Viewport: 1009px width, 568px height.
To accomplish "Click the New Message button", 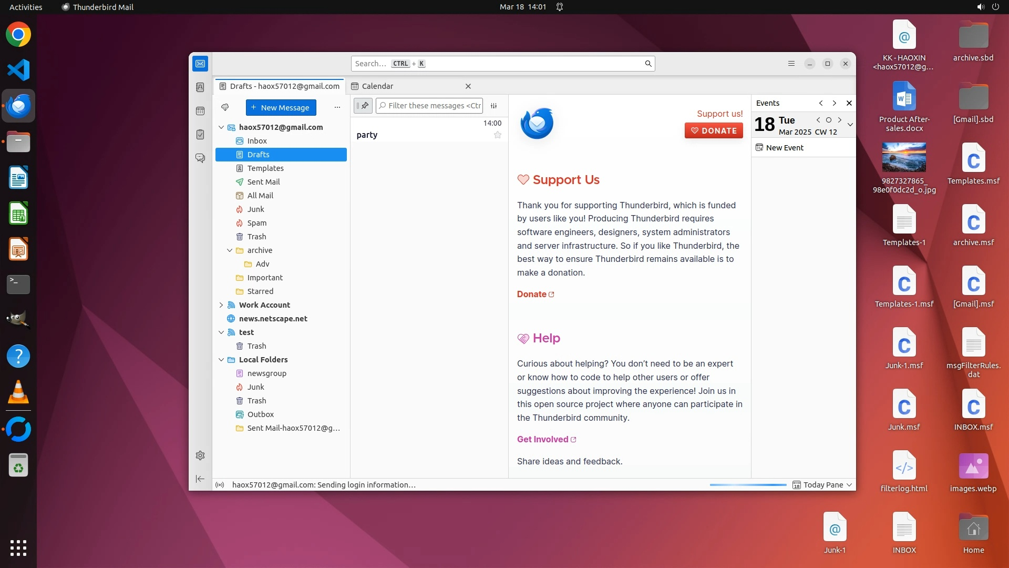I will 281,108.
